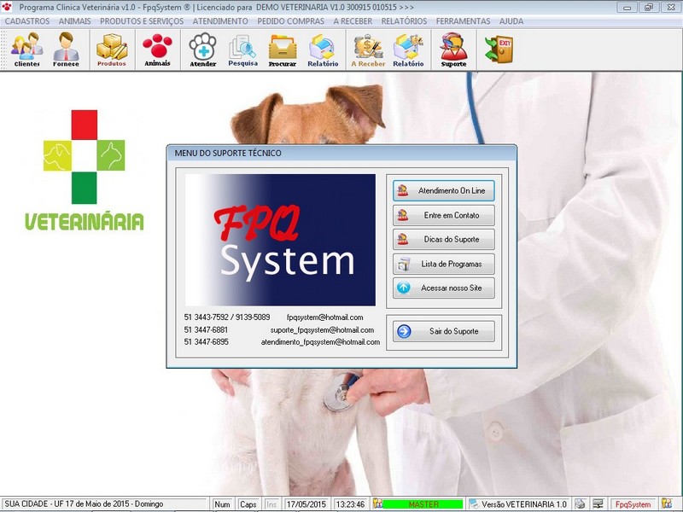Click phone number 51 3447-6895
The height and width of the screenshot is (512, 683).
[x=206, y=342]
